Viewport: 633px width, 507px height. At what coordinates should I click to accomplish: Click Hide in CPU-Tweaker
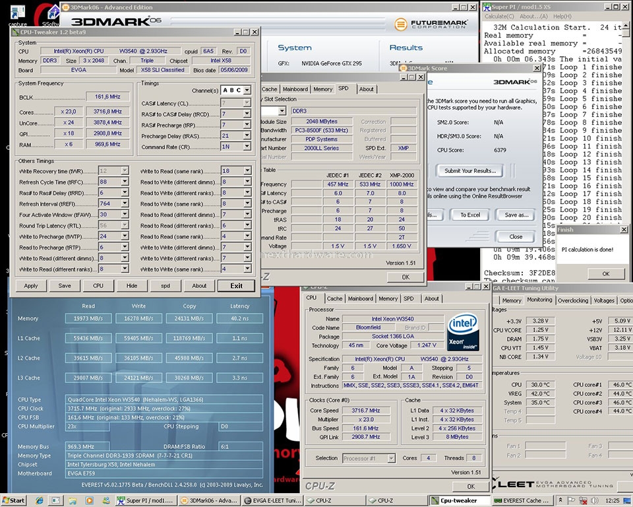(x=132, y=286)
